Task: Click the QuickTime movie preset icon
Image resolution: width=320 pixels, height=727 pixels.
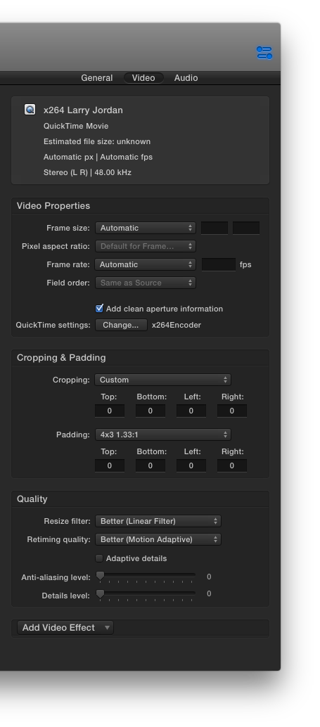Action: pyautogui.click(x=30, y=110)
